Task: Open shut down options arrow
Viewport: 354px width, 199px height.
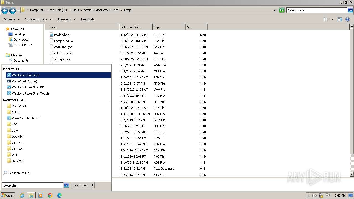Action: (x=93, y=185)
